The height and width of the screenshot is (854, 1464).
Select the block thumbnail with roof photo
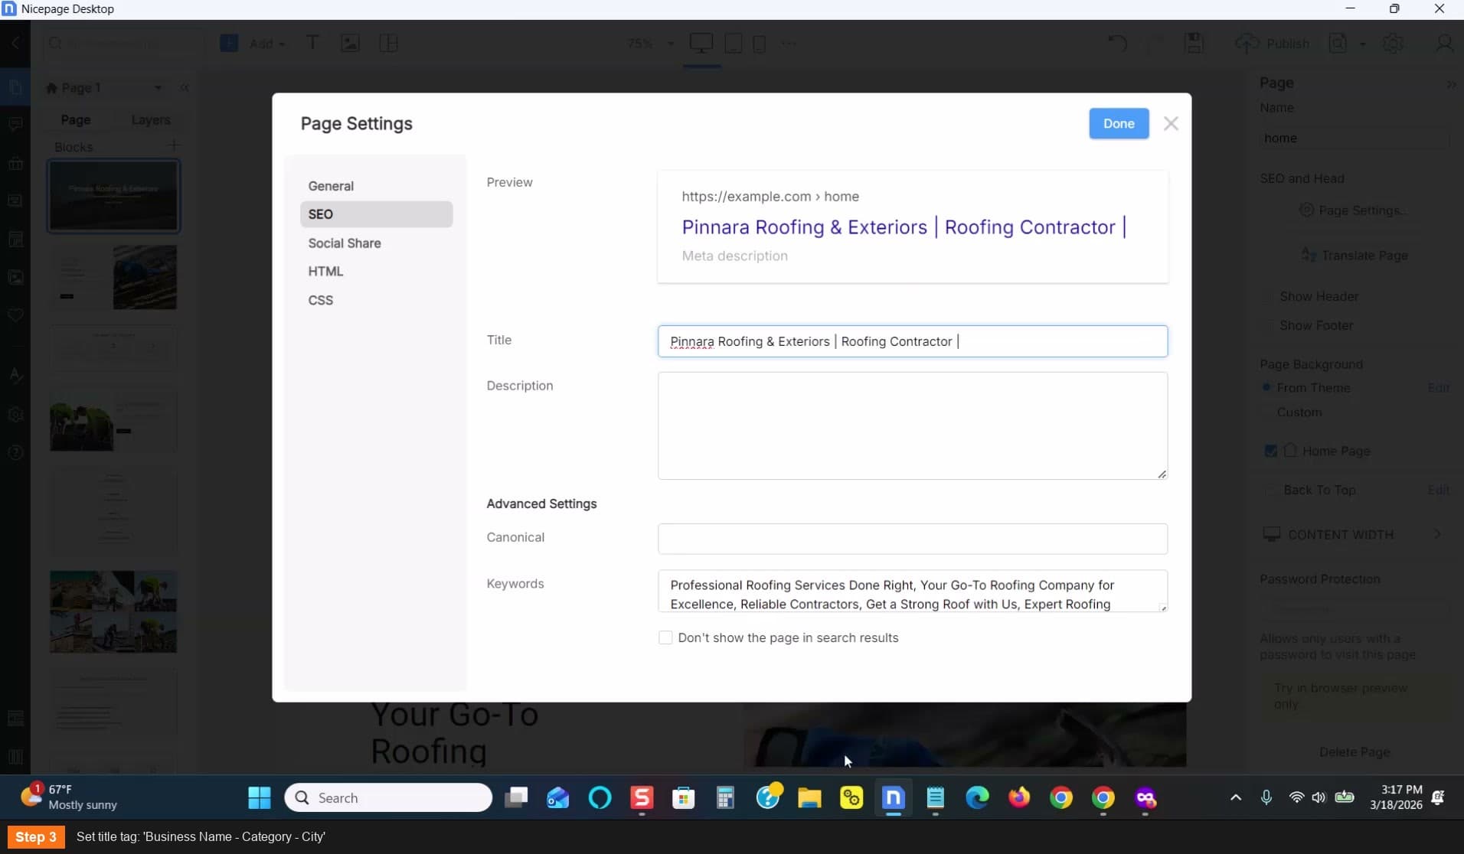113,277
